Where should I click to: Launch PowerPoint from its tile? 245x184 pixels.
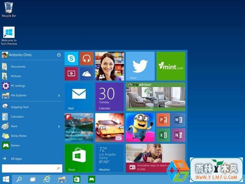(x=163, y=120)
